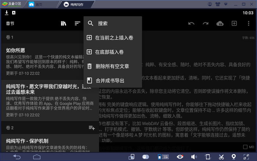Open the BlueStacks dropdown arrow menu

226,4
